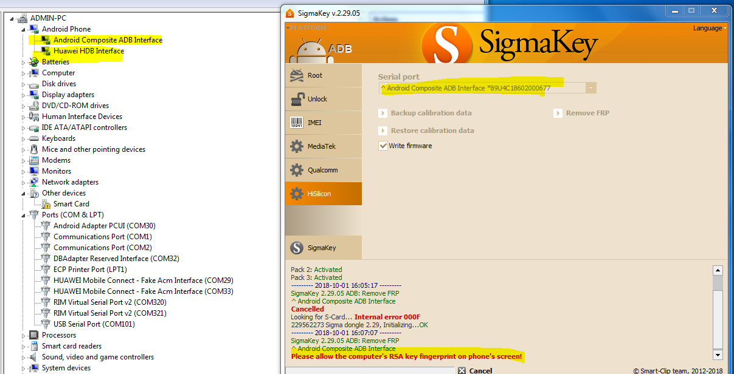Collapse the Android Phone tree node
Screen dimensions: 734x374
pos(24,29)
